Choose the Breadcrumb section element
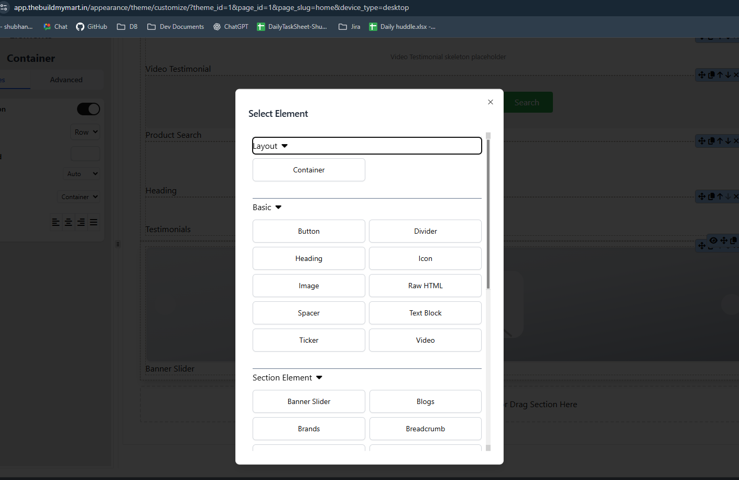The height and width of the screenshot is (480, 739). [426, 429]
